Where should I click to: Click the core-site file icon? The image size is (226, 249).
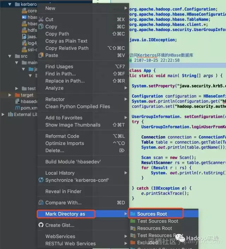[x=24, y=11]
